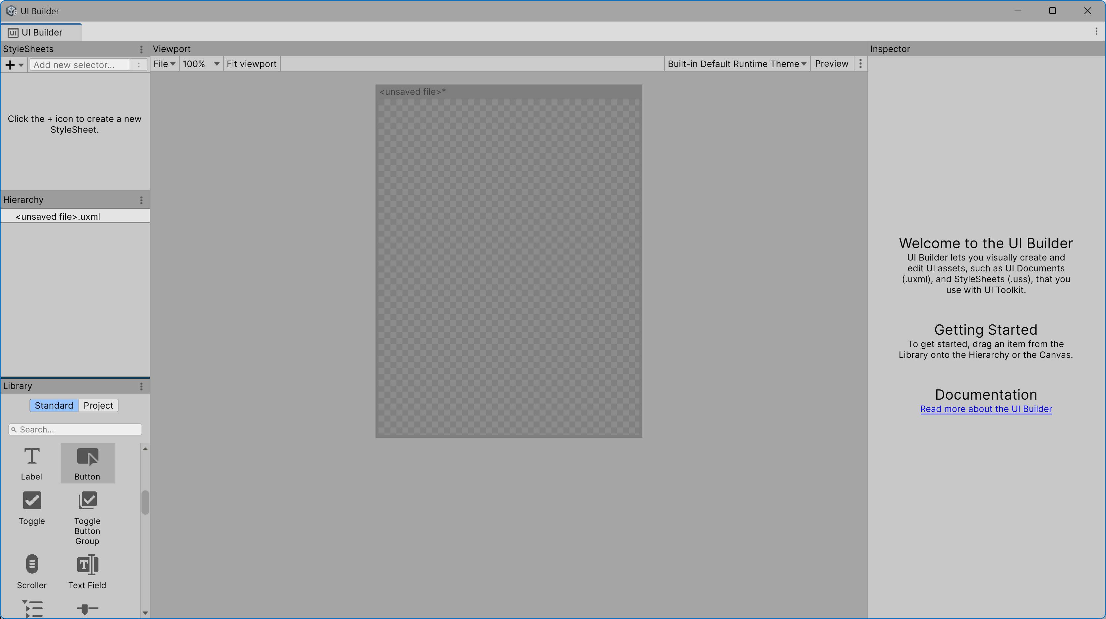Switch to Project library tab

tap(98, 406)
